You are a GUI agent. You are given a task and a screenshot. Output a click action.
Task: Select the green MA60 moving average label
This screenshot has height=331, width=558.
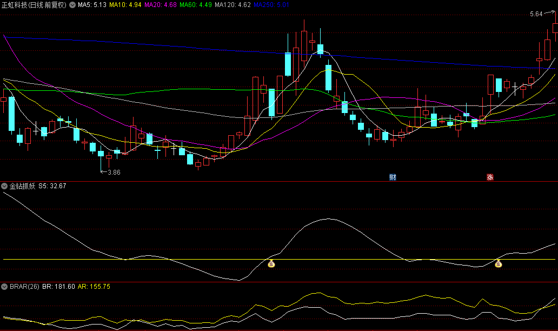(195, 5)
